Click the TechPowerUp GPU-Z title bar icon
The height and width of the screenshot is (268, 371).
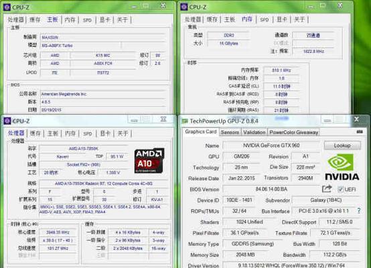click(185, 121)
